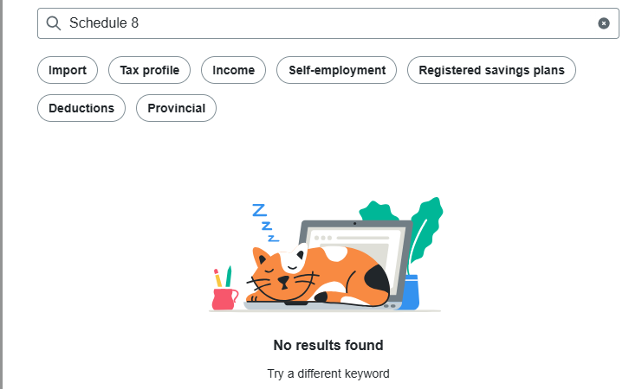Screen dimensions: 629x389
Task: Pick the Deductions category chip
Action: (81, 108)
